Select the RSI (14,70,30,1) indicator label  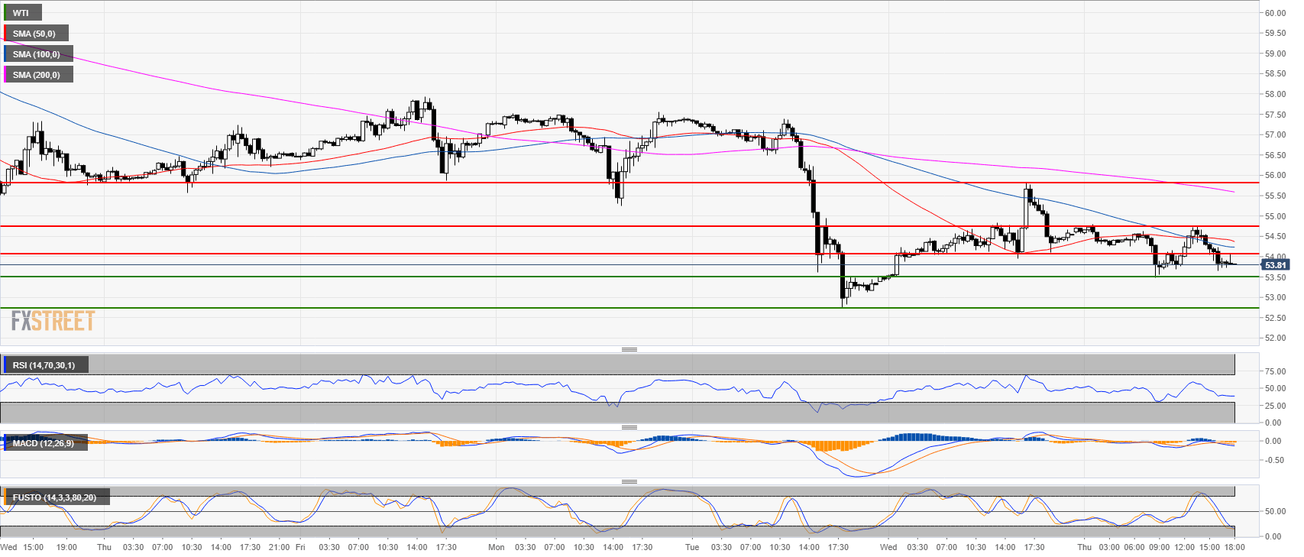(x=44, y=365)
